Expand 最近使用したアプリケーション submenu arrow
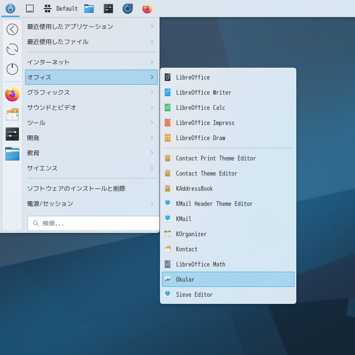 [152, 27]
